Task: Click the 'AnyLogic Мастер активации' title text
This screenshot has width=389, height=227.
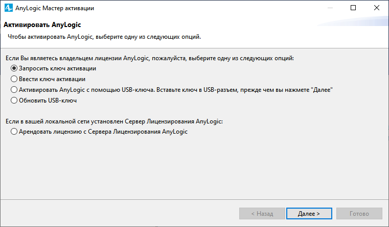Action: point(55,8)
